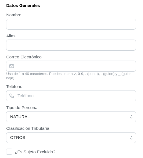Focus the Alias text field
Viewport: 143px width, 158px height.
click(71, 45)
